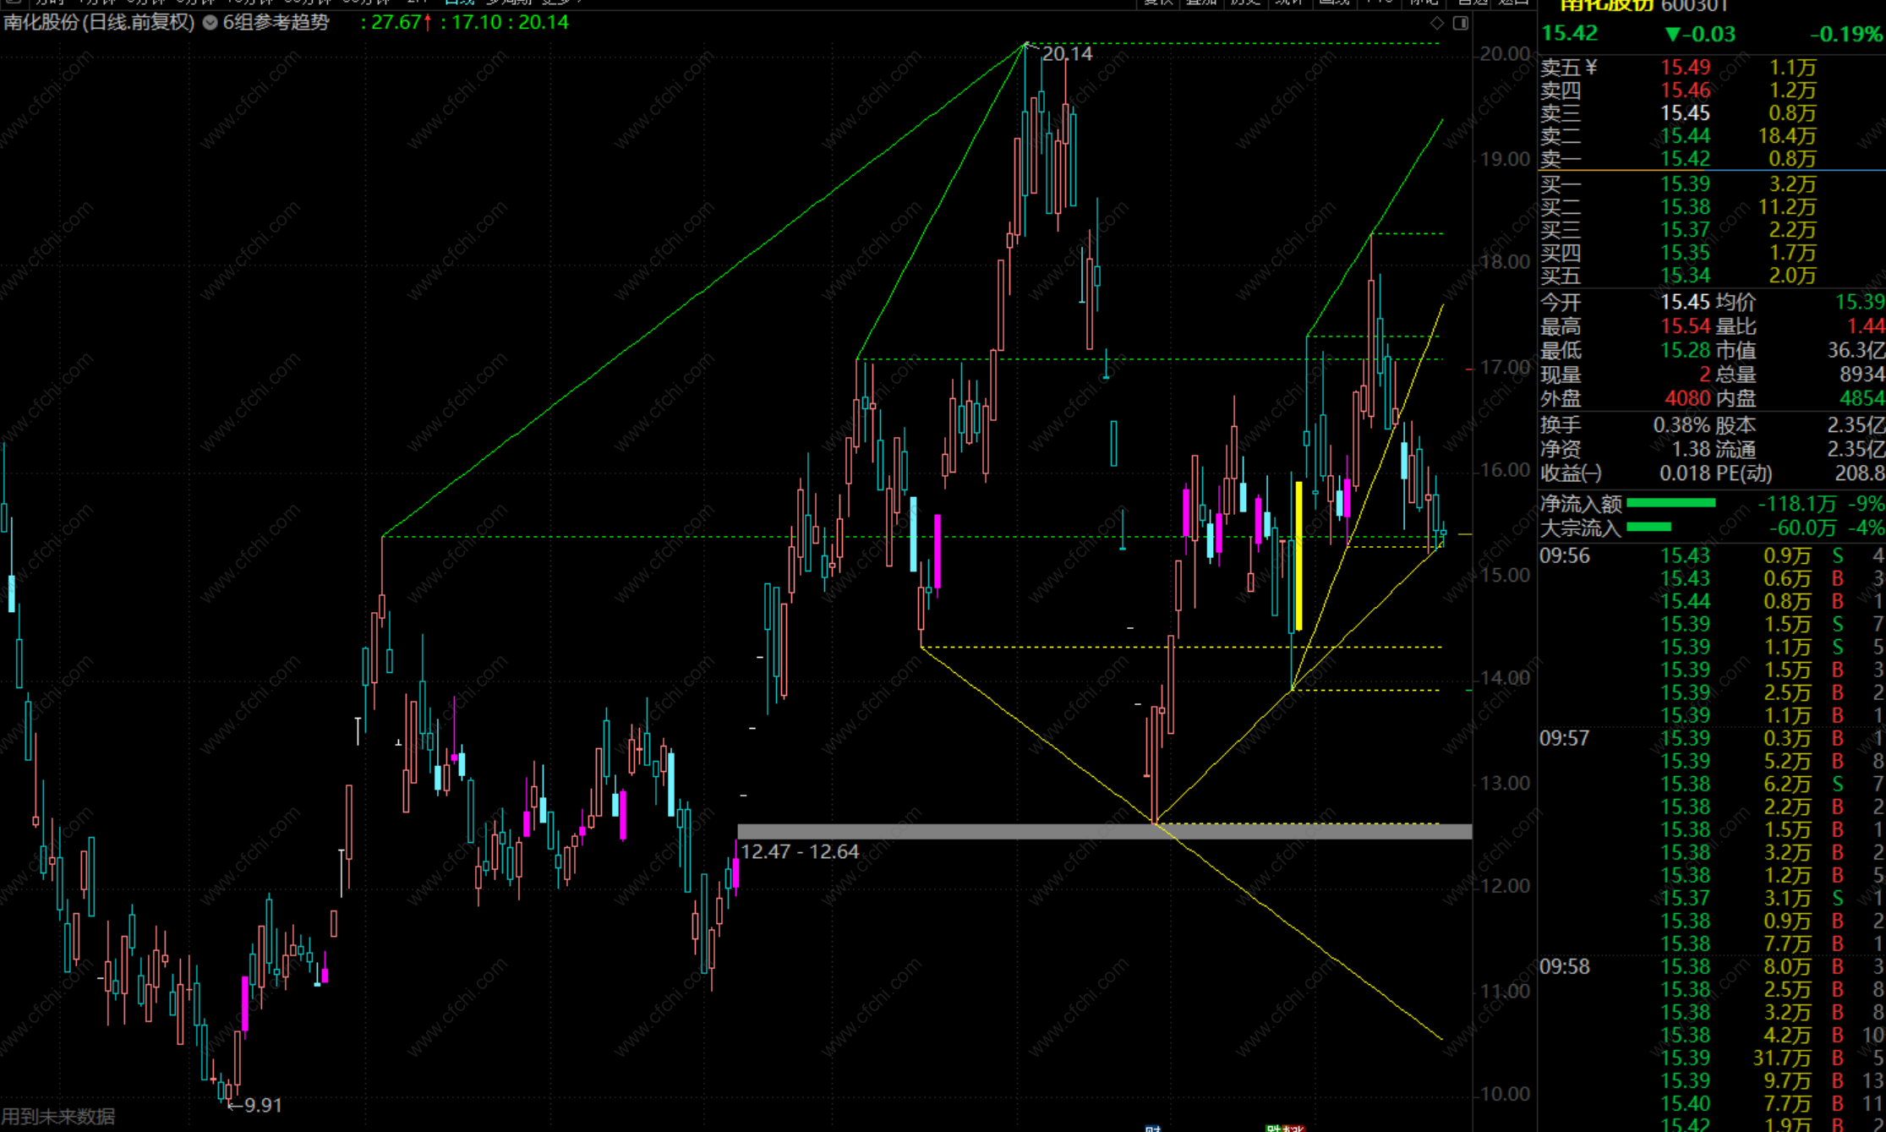This screenshot has height=1132, width=1886.
Task: Click the 6组参考趋势 indicator label
Action: pyautogui.click(x=276, y=23)
